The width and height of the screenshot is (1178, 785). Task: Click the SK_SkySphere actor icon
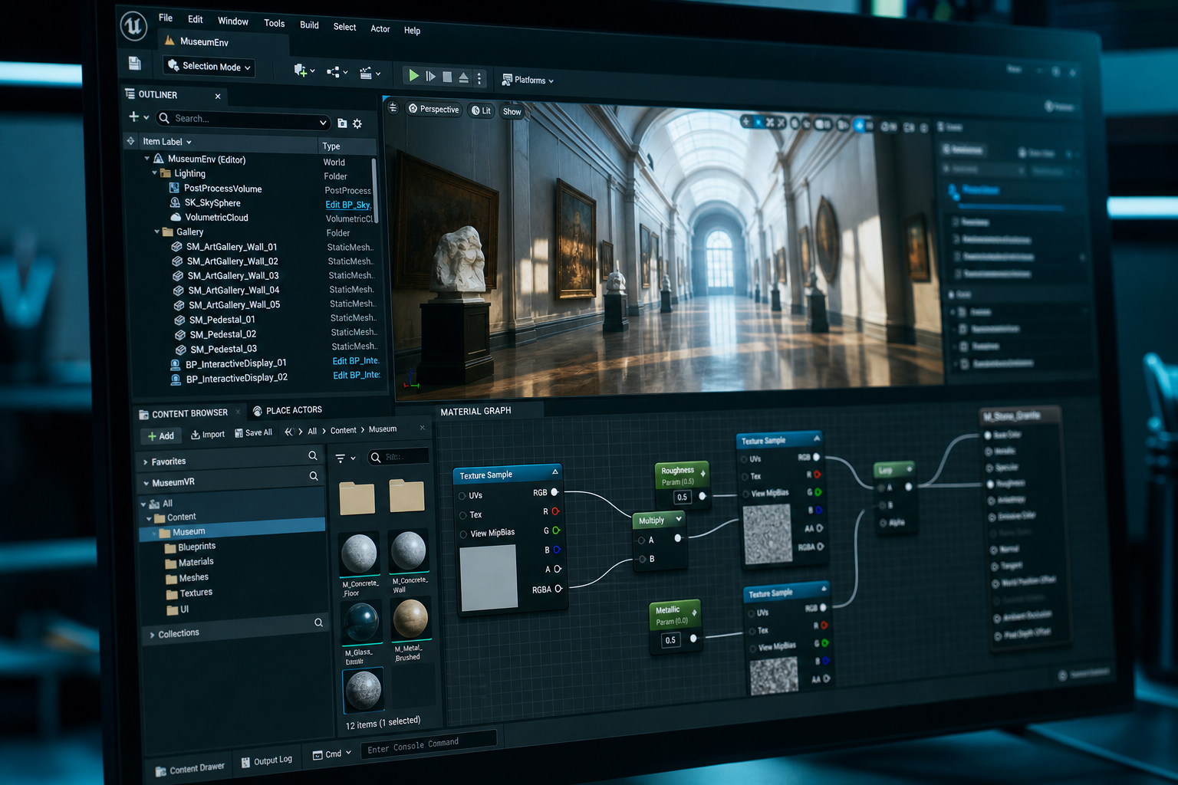[175, 202]
